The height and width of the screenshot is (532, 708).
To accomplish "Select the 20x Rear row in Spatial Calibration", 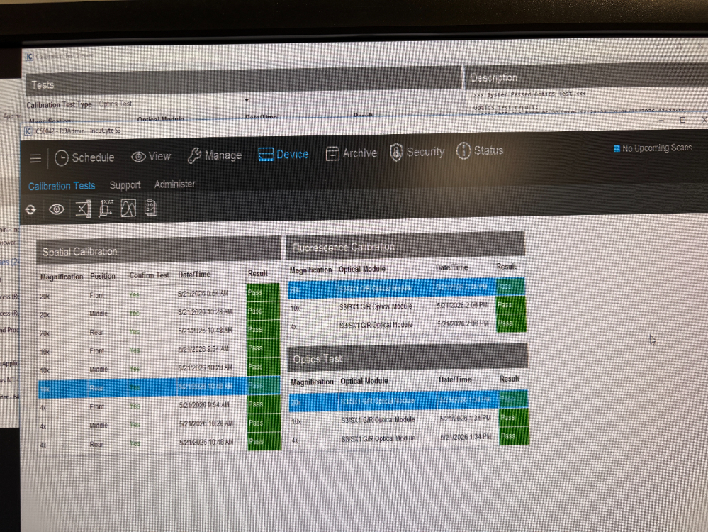I will coord(159,331).
